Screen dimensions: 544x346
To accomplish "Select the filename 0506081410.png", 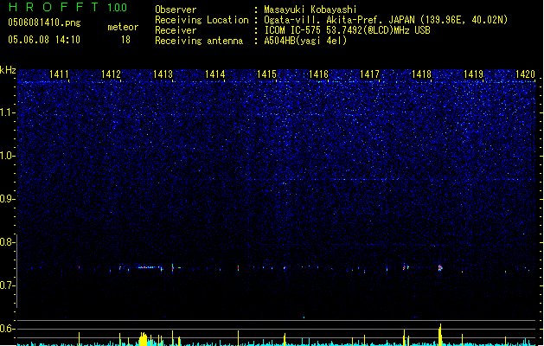I will click(x=44, y=23).
